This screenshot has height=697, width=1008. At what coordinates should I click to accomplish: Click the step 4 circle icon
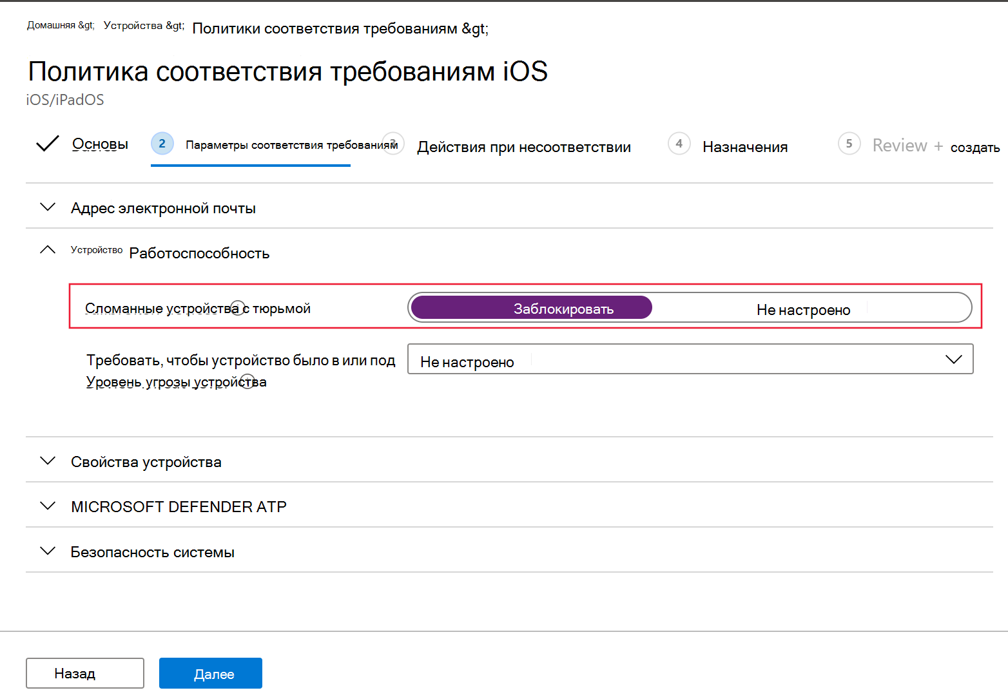pyautogui.click(x=679, y=143)
